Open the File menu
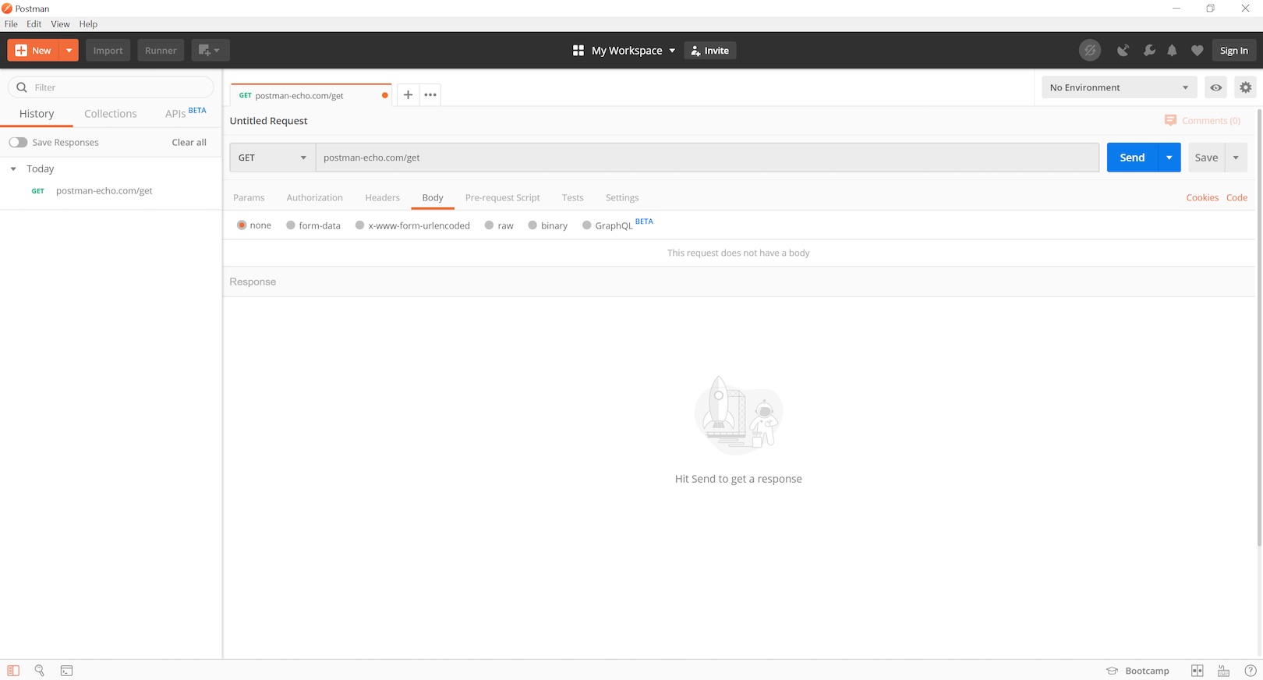The image size is (1263, 680). [11, 24]
